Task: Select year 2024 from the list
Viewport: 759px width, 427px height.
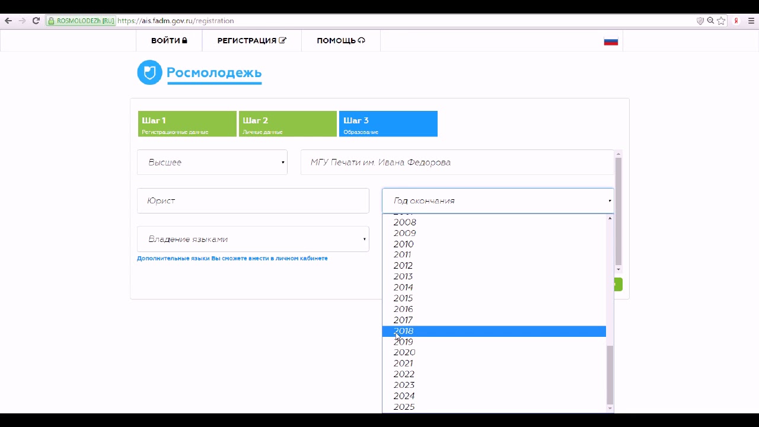Action: click(494, 396)
